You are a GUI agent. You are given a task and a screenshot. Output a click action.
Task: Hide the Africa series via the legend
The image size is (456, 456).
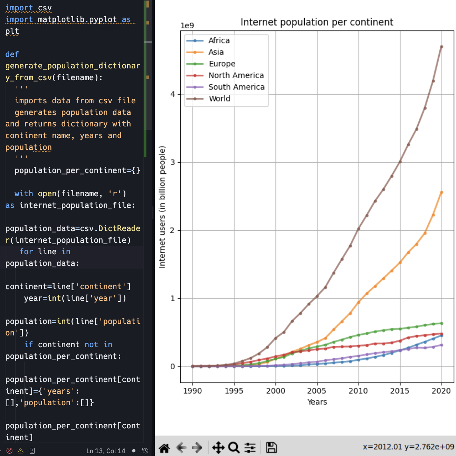219,40
